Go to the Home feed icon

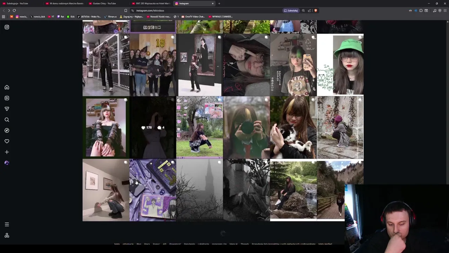tap(7, 87)
